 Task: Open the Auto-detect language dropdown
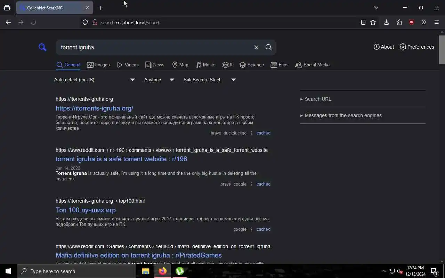pyautogui.click(x=95, y=80)
